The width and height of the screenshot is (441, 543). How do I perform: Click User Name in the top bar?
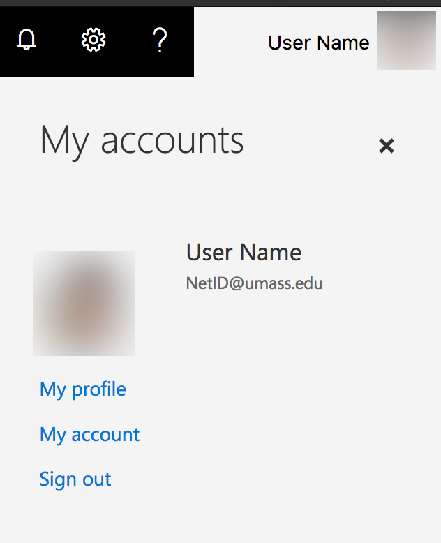(x=319, y=43)
